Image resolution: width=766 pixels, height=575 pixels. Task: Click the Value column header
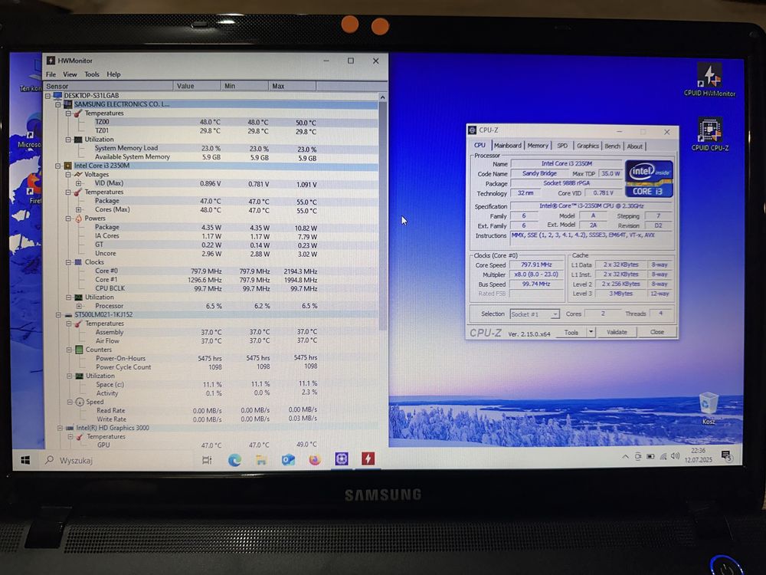coord(197,86)
